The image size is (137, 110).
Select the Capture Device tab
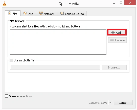click(x=72, y=14)
